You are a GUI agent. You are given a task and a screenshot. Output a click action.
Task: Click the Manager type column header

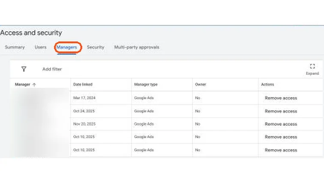(146, 85)
